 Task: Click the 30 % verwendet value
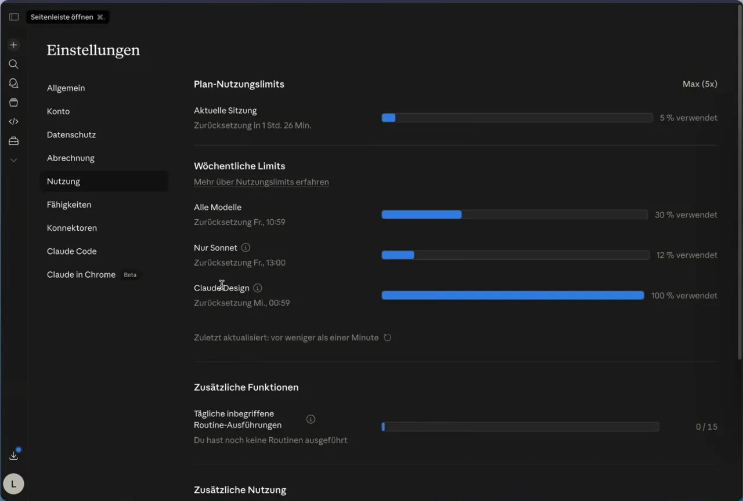[x=686, y=215]
